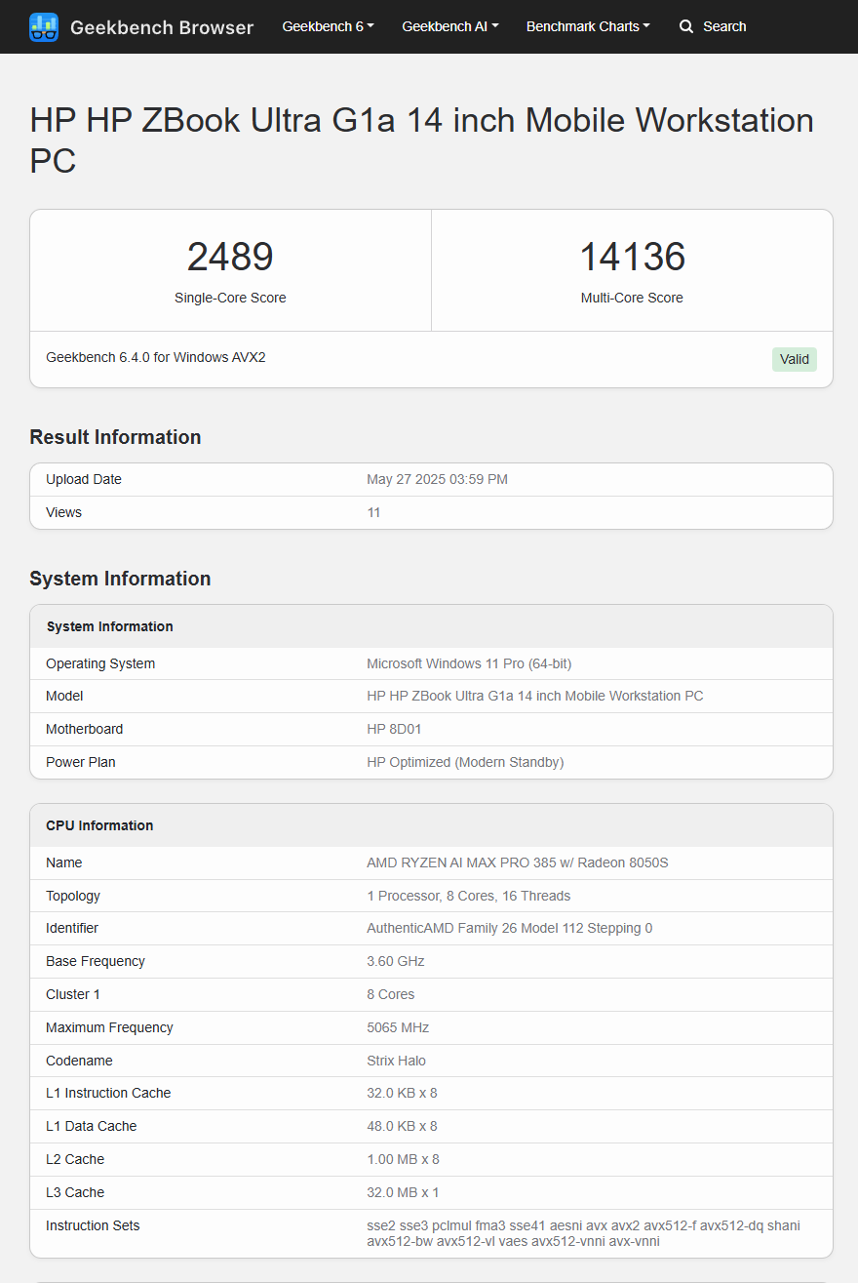Click the Valid status badge
Screen dimensions: 858x1283
pos(794,359)
